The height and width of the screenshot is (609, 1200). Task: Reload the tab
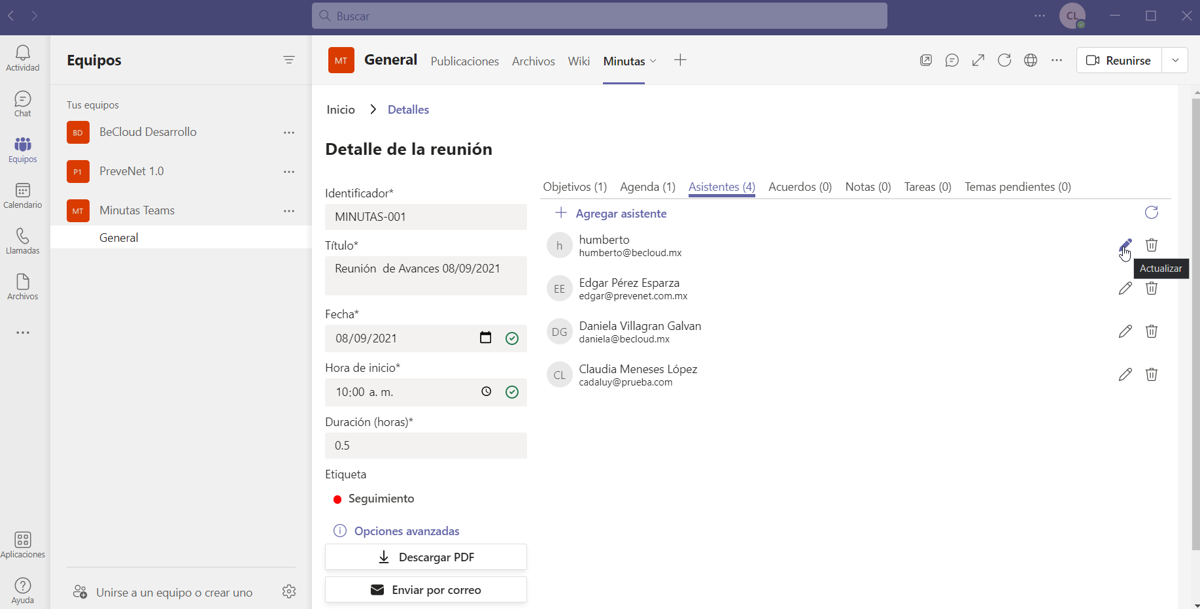pyautogui.click(x=1004, y=60)
